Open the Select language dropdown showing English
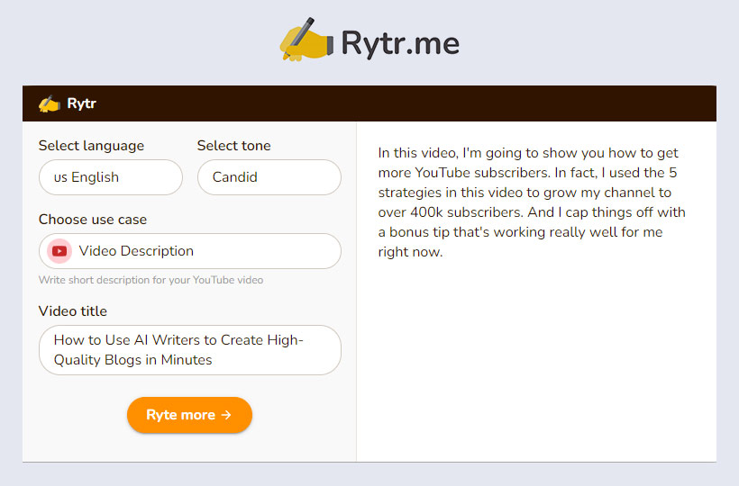This screenshot has width=739, height=486. [111, 177]
